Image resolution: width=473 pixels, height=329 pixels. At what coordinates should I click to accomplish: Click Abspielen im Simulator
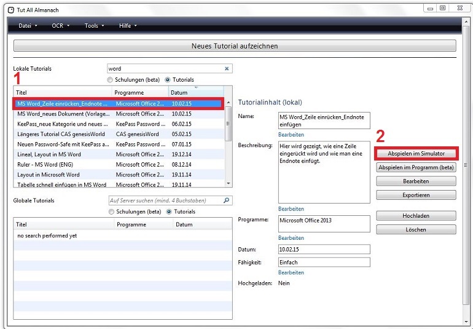click(416, 153)
